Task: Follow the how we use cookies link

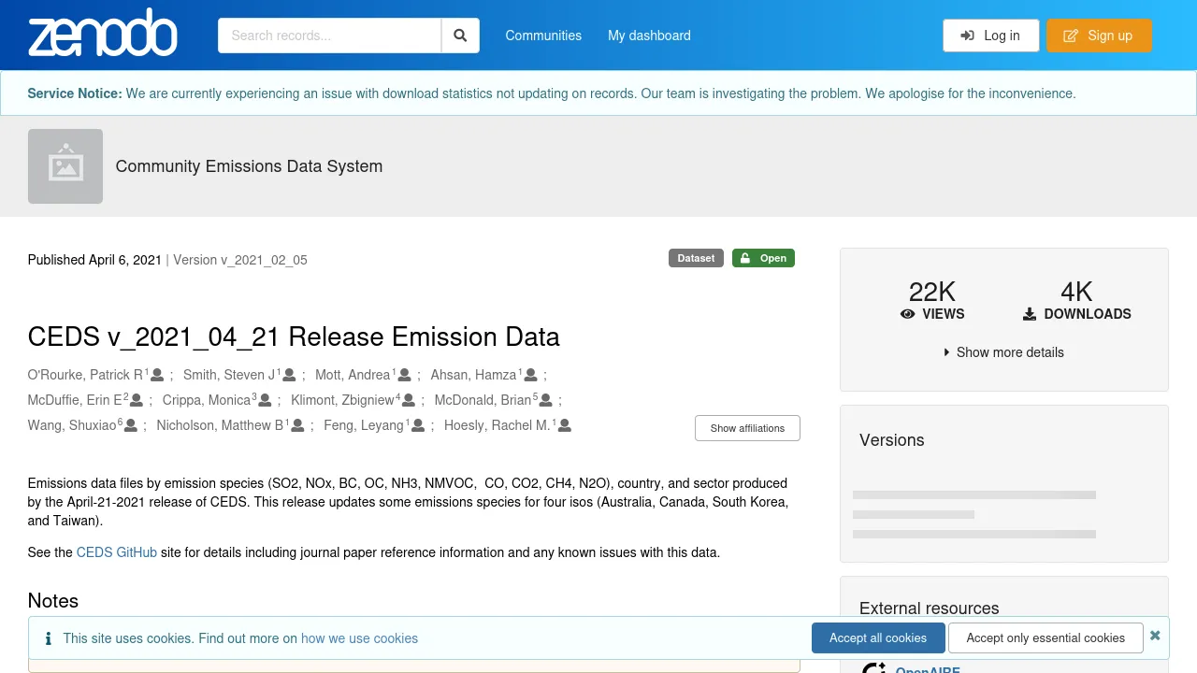Action: [x=359, y=638]
